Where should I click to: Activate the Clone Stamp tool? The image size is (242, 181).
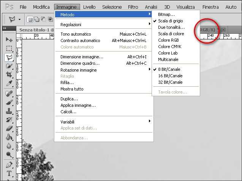pos(9,111)
